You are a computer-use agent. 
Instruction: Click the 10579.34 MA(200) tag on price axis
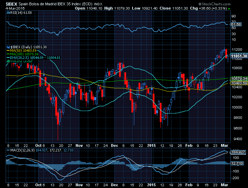coord(239,78)
